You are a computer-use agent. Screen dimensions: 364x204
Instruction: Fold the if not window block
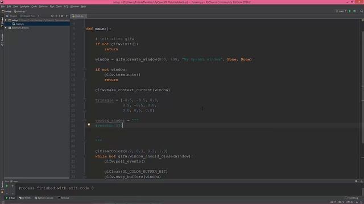point(85,69)
